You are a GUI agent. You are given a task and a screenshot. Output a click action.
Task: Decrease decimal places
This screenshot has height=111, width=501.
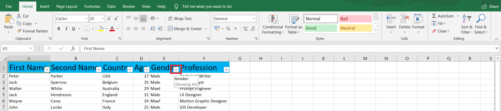click(x=253, y=29)
